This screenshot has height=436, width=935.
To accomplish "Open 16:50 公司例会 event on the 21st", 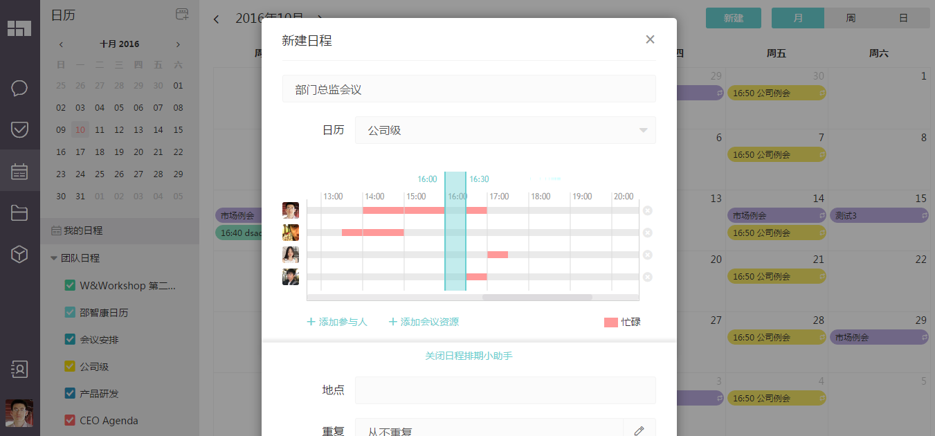I will (x=777, y=276).
